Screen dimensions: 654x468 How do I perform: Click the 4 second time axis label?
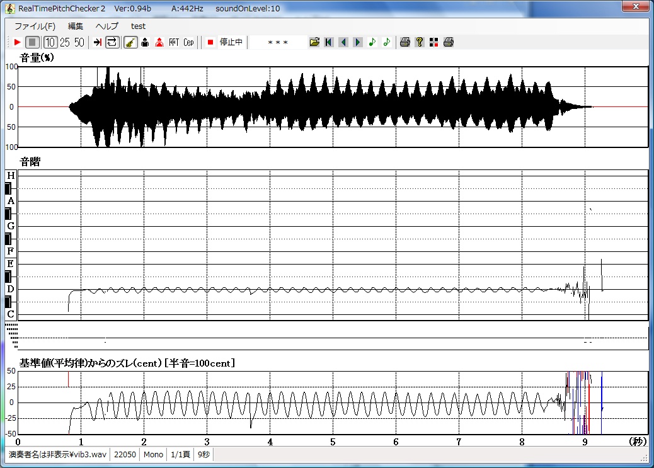270,442
